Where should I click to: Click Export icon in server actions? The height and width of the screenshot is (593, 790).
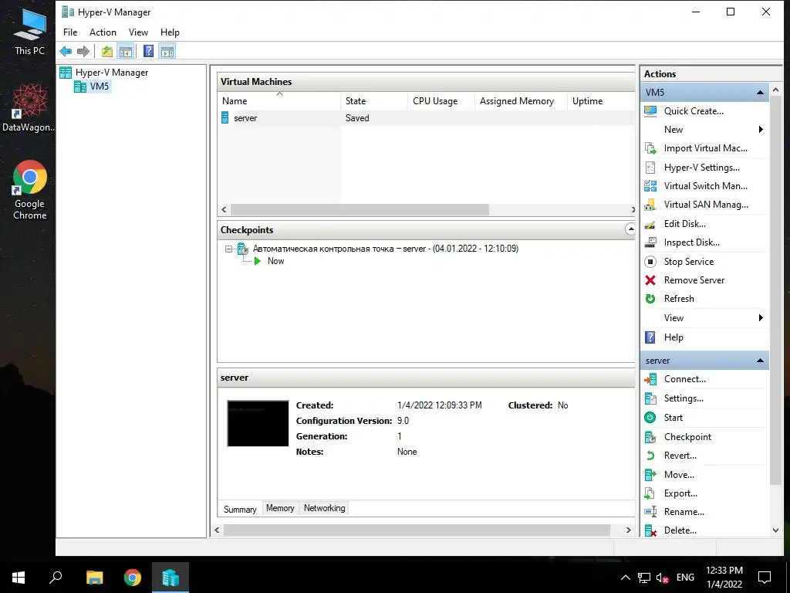click(650, 493)
